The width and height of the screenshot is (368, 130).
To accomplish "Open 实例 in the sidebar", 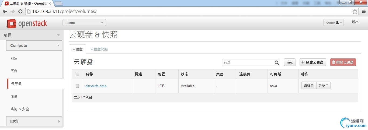I will 14,71.
